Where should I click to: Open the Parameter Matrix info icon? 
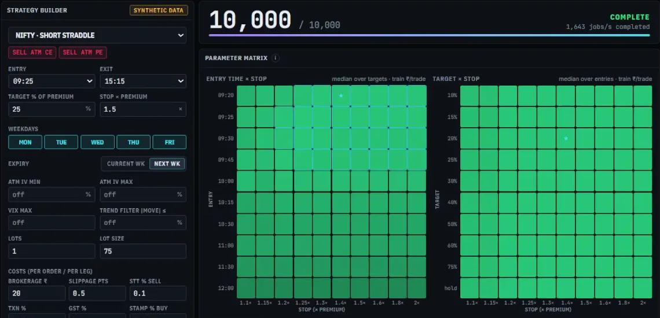click(x=275, y=58)
